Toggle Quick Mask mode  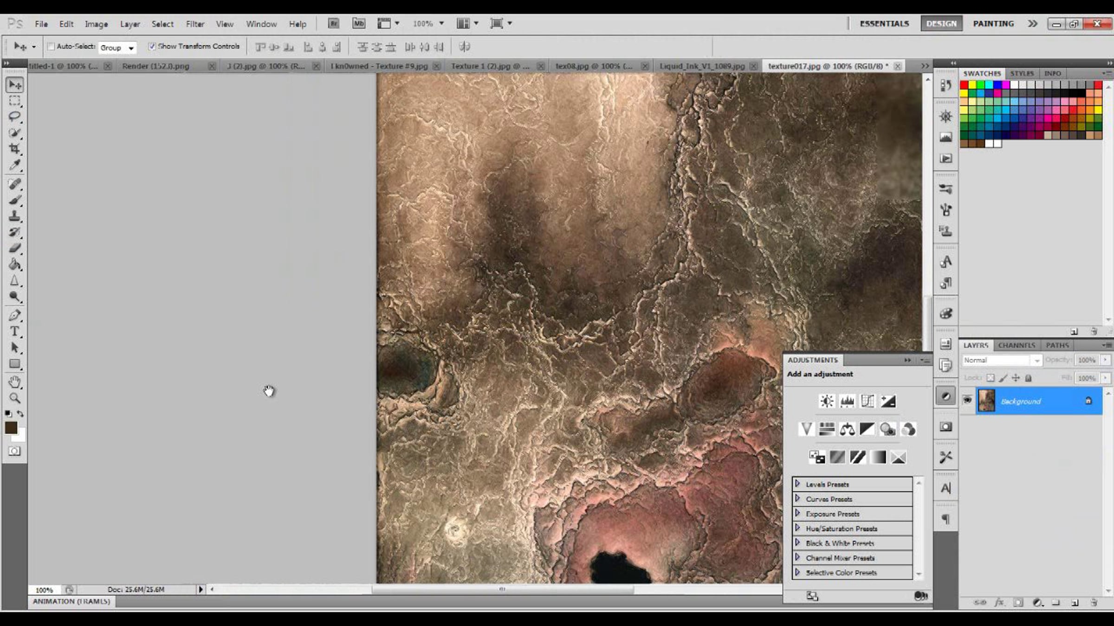click(14, 451)
